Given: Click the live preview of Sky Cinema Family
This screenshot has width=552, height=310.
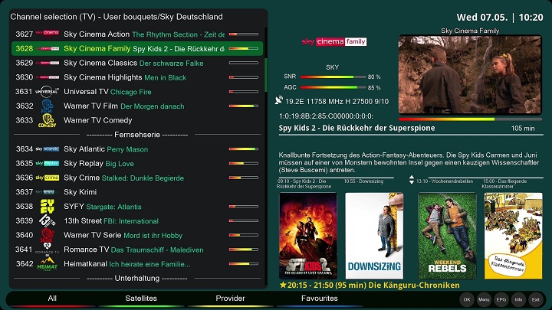Looking at the screenshot, I should (470, 74).
